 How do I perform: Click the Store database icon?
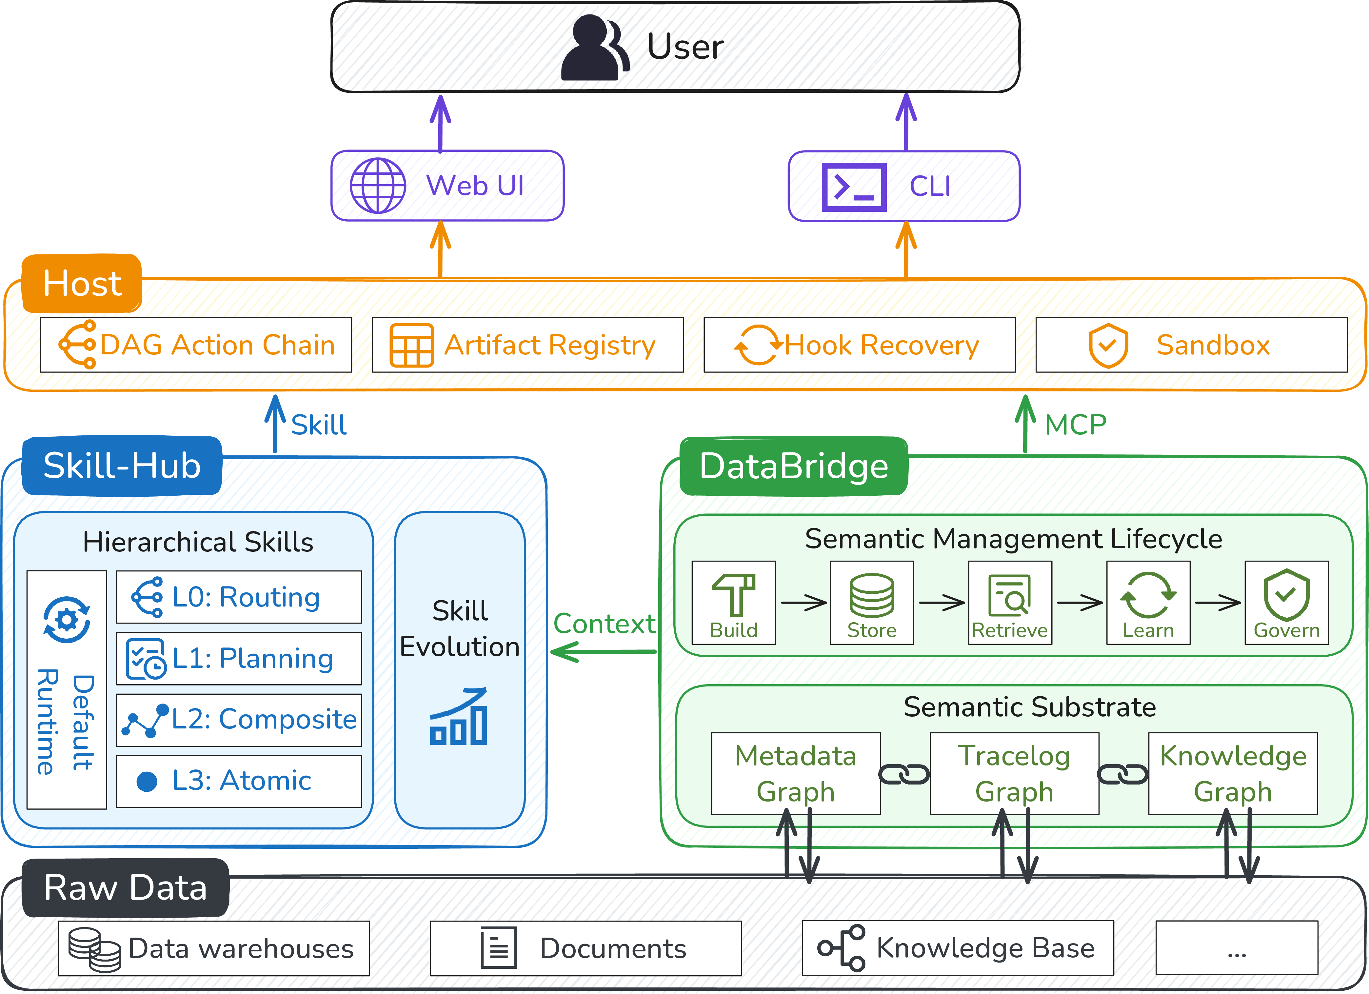(x=872, y=596)
